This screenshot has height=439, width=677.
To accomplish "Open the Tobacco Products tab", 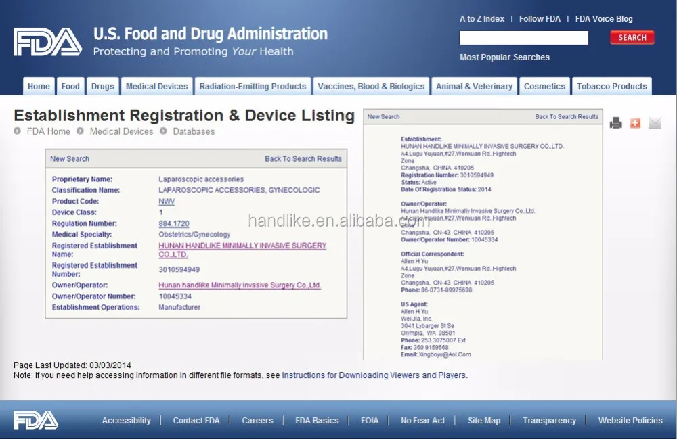I will click(x=612, y=87).
